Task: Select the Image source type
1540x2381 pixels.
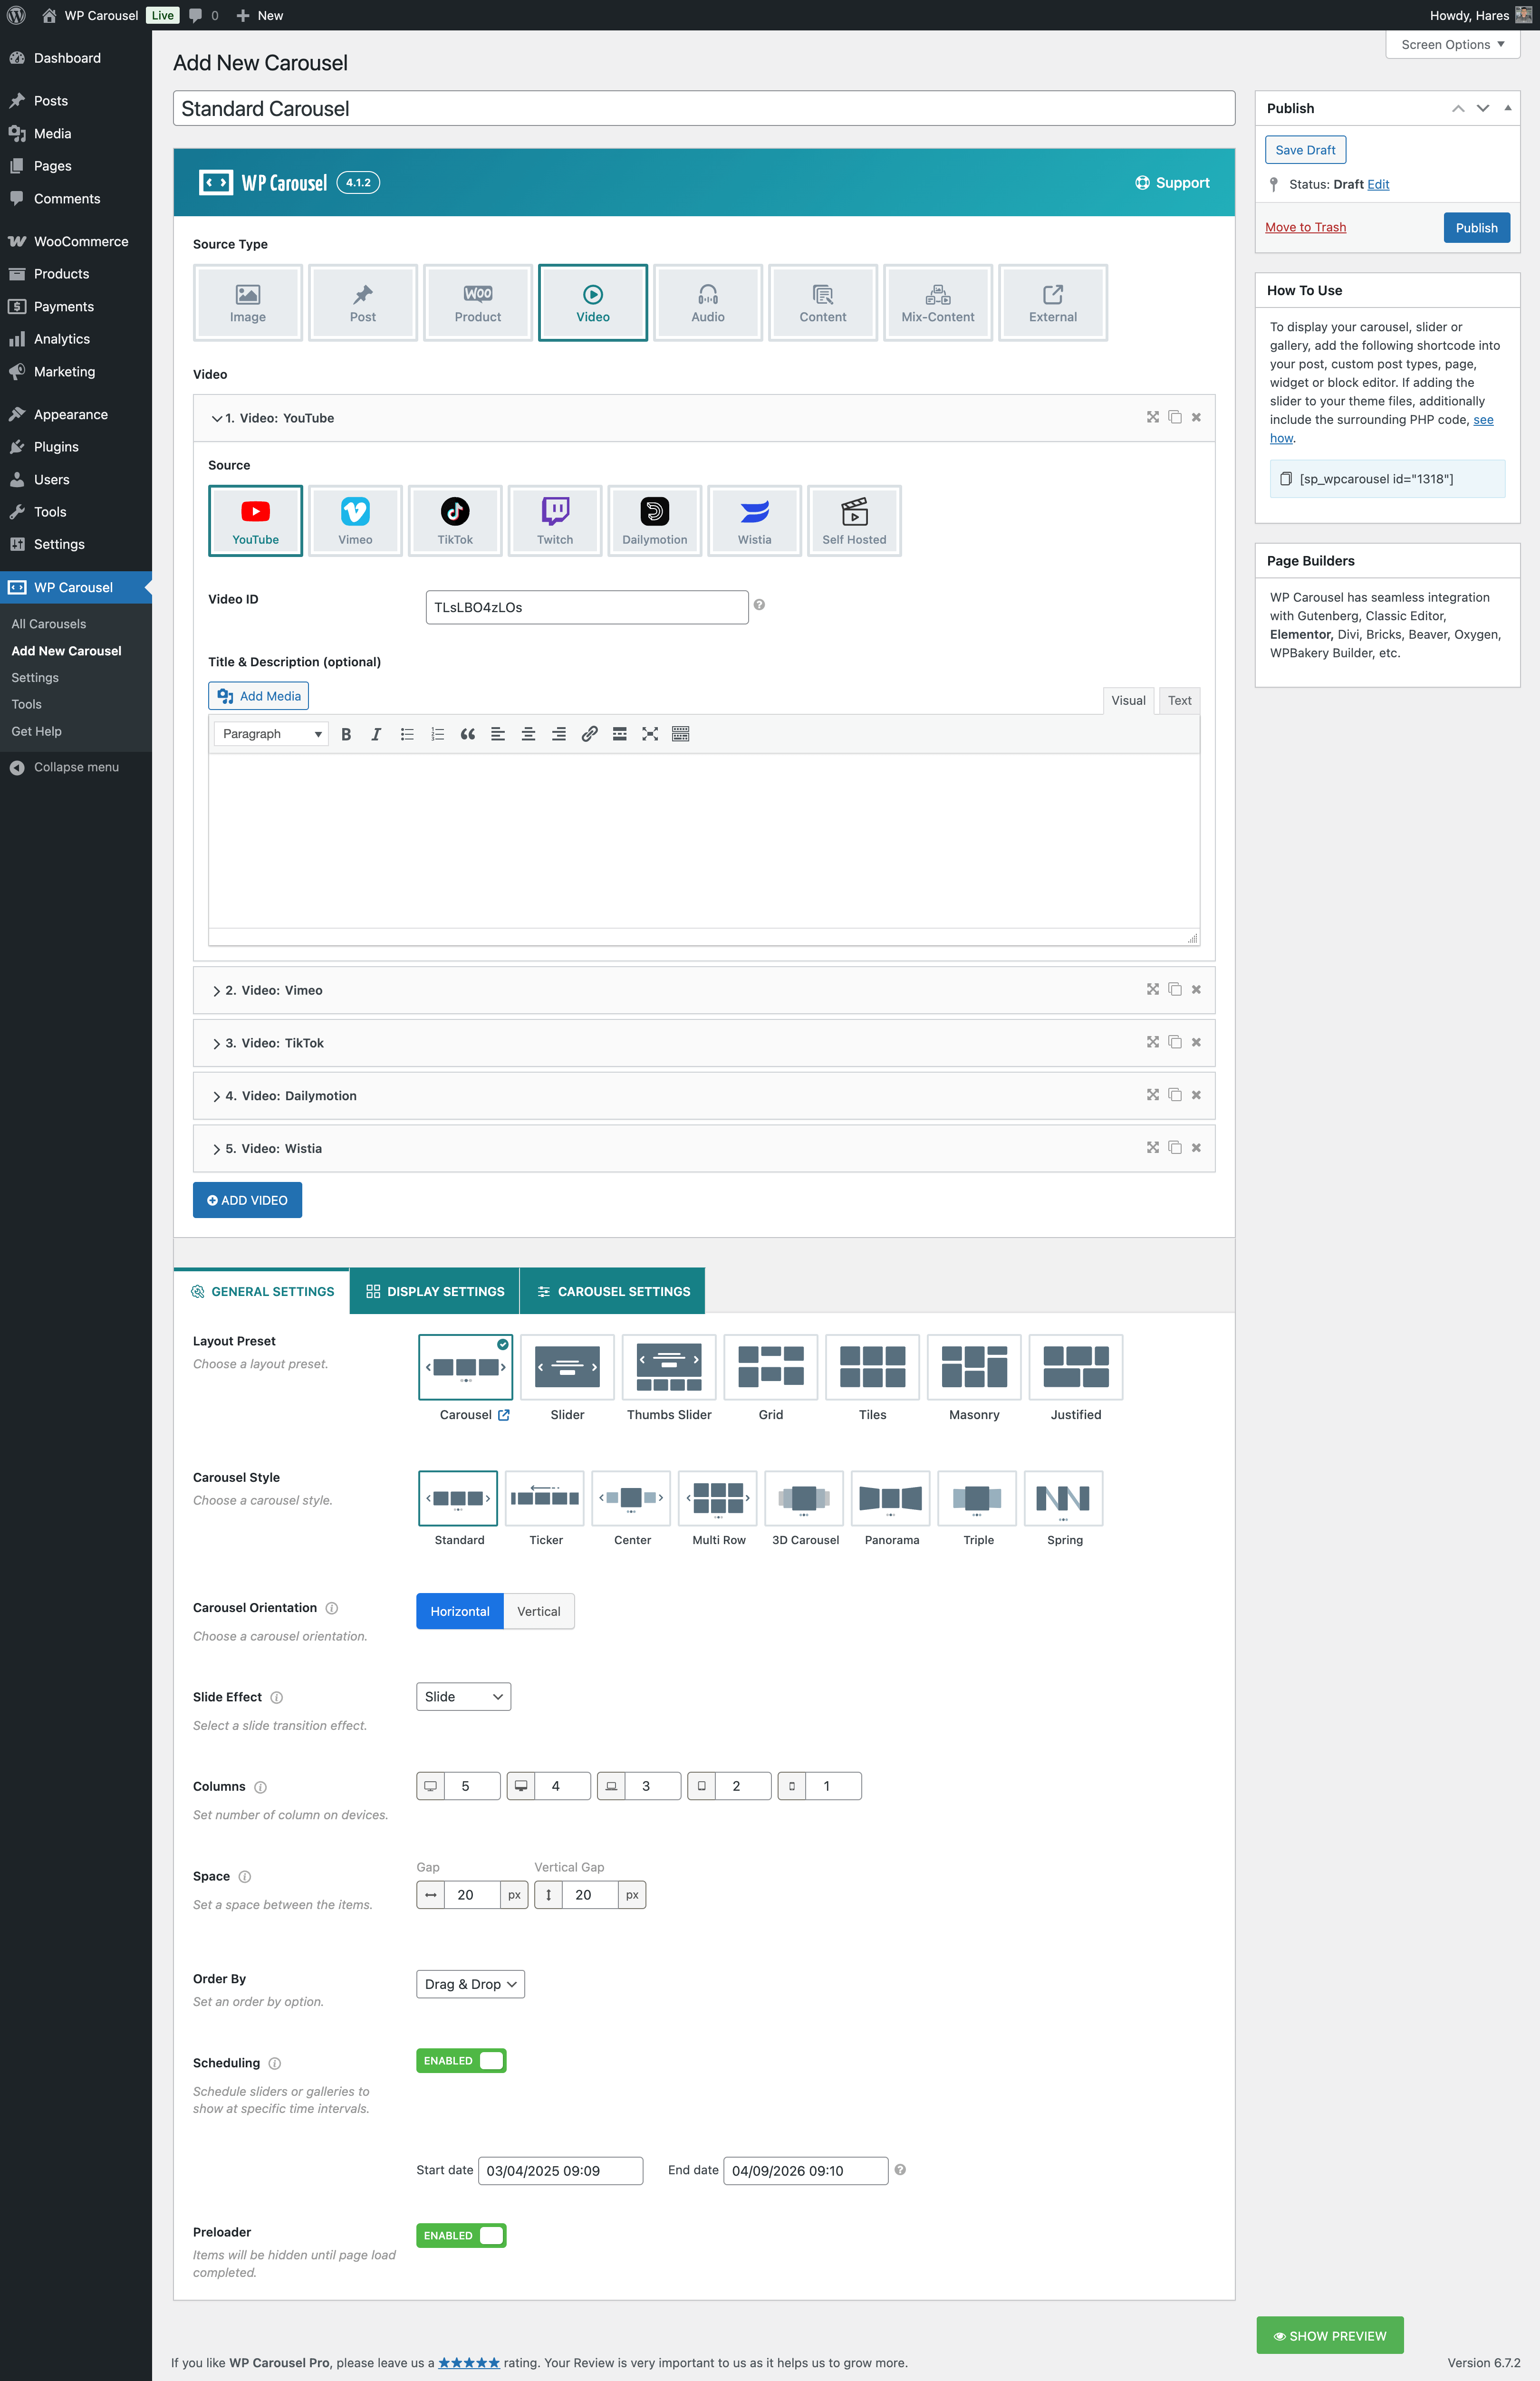Action: tap(247, 303)
